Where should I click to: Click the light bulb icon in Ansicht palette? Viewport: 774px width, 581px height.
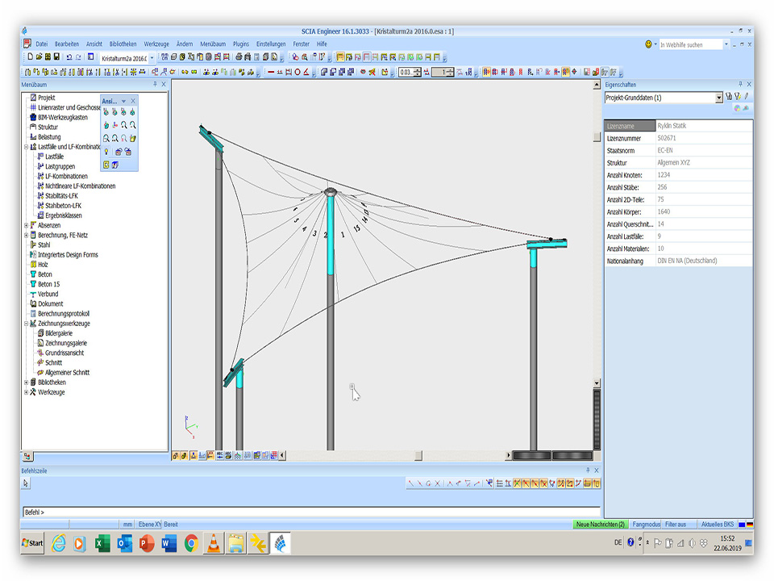click(106, 152)
